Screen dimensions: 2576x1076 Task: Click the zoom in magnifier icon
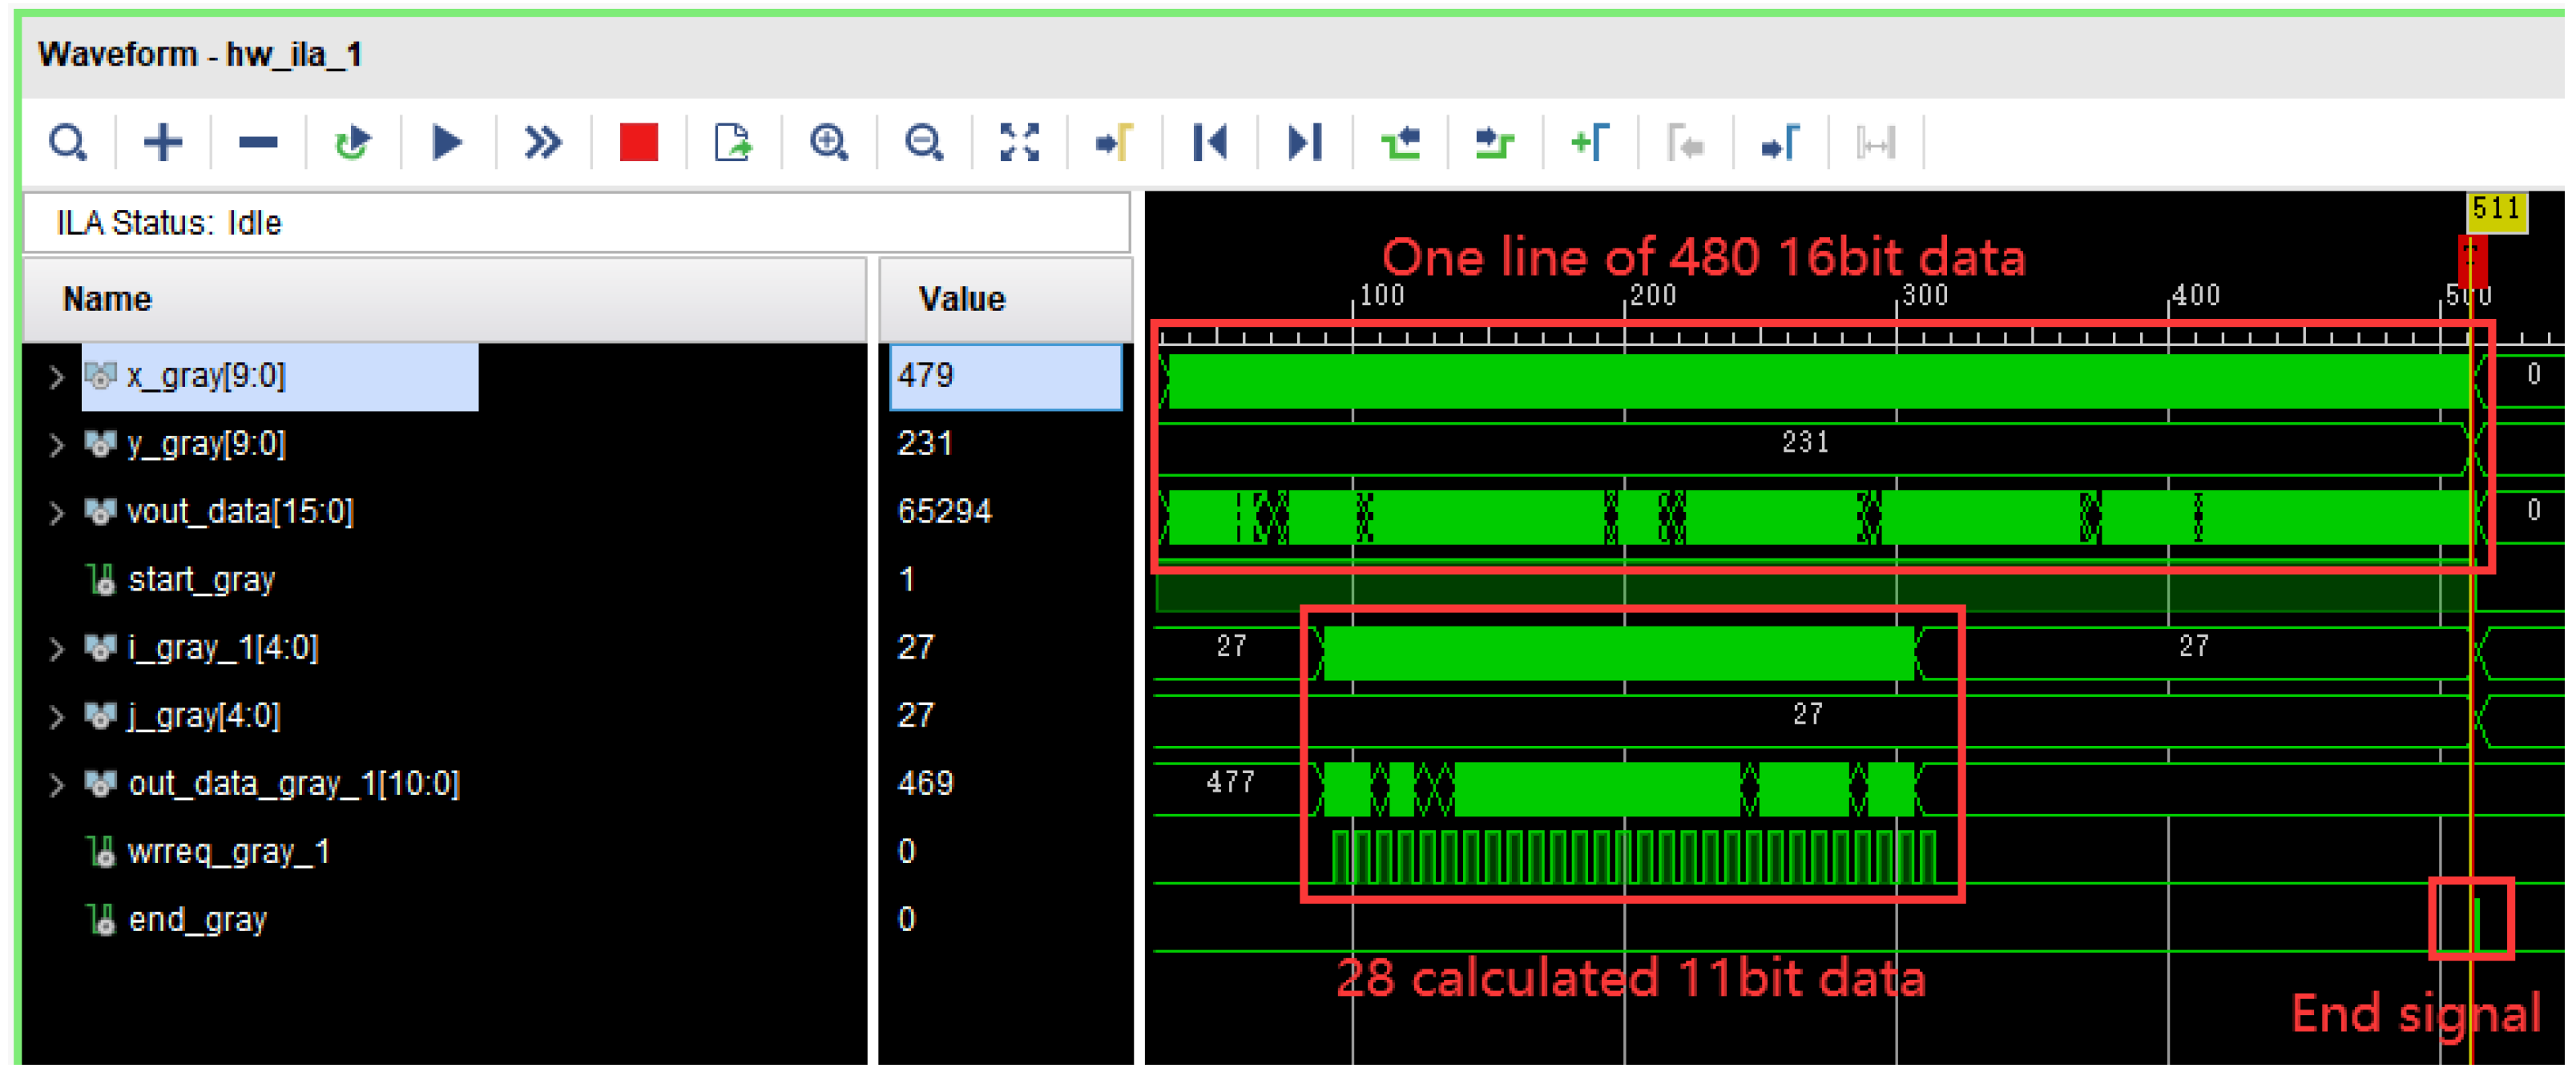pyautogui.click(x=828, y=143)
